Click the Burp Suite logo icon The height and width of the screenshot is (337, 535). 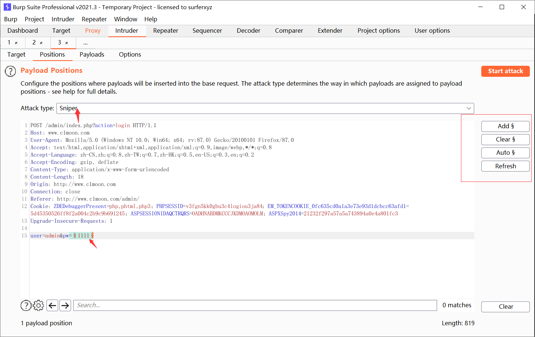[7, 7]
